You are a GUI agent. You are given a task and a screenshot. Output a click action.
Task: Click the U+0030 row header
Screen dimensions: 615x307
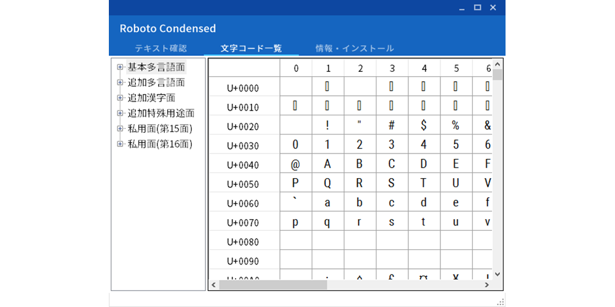pos(244,144)
